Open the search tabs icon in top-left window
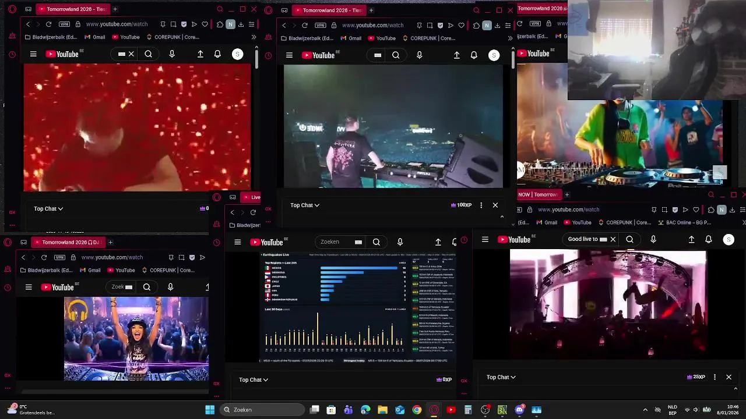This screenshot has height=419, width=746. [x=220, y=9]
